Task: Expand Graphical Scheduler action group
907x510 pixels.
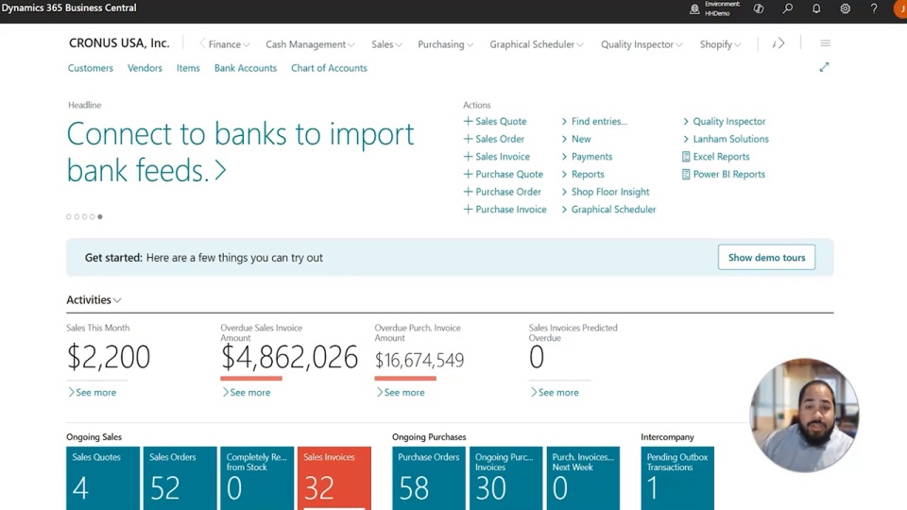Action: (608, 210)
